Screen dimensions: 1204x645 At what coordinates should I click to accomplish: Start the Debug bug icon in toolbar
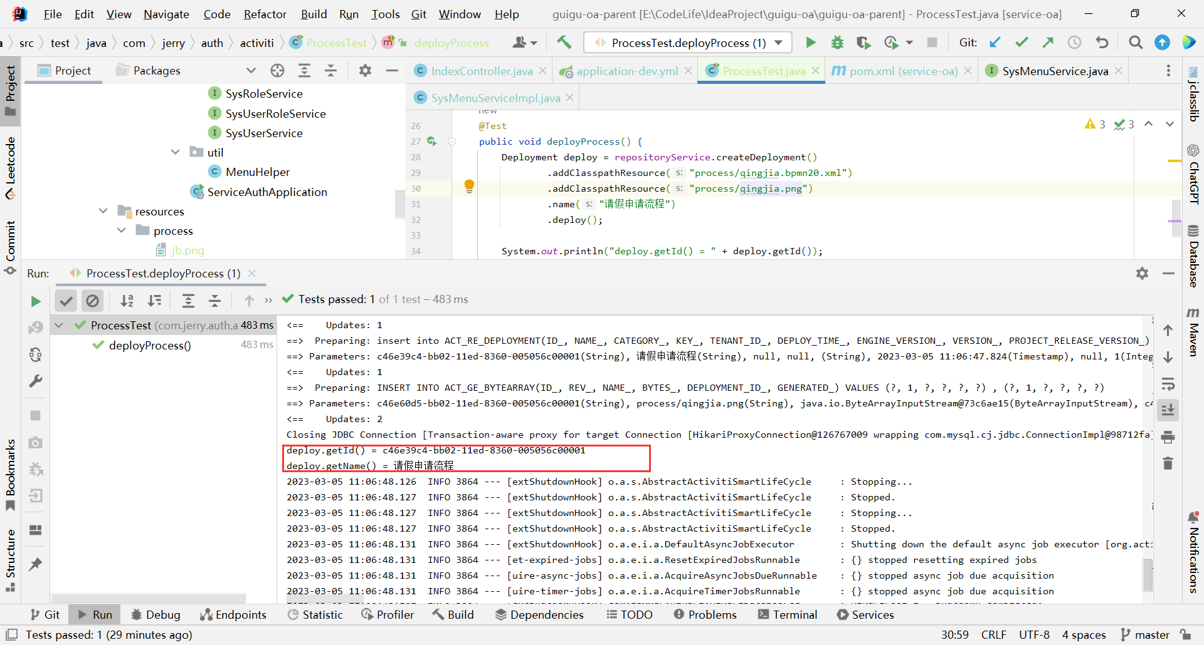click(837, 43)
